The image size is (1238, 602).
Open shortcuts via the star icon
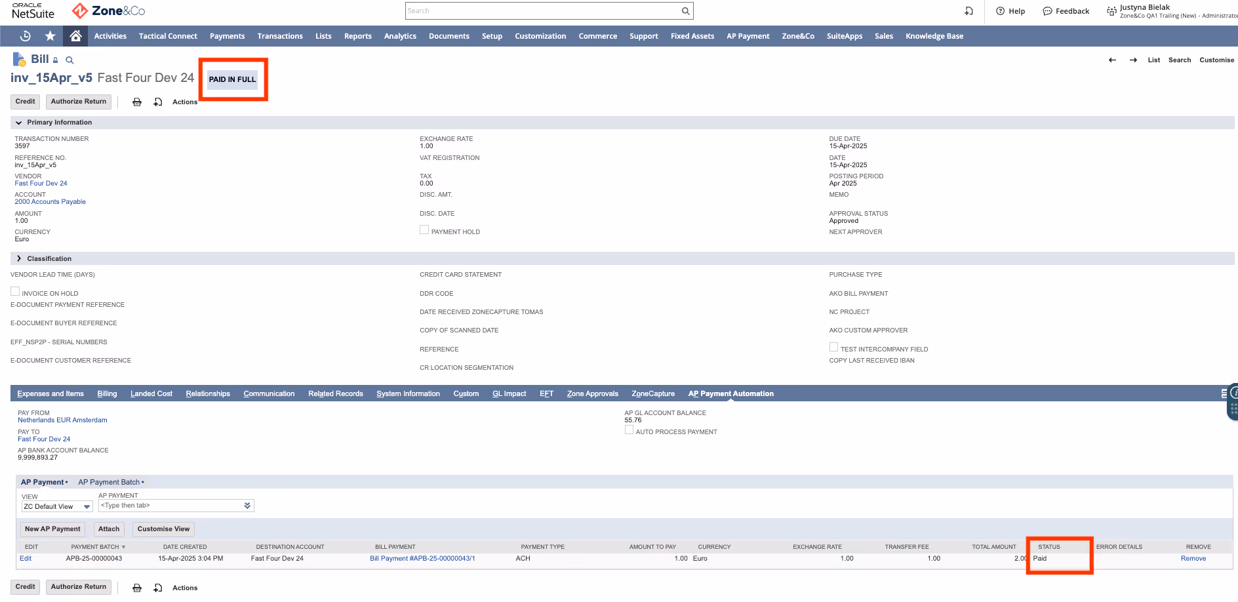[50, 36]
